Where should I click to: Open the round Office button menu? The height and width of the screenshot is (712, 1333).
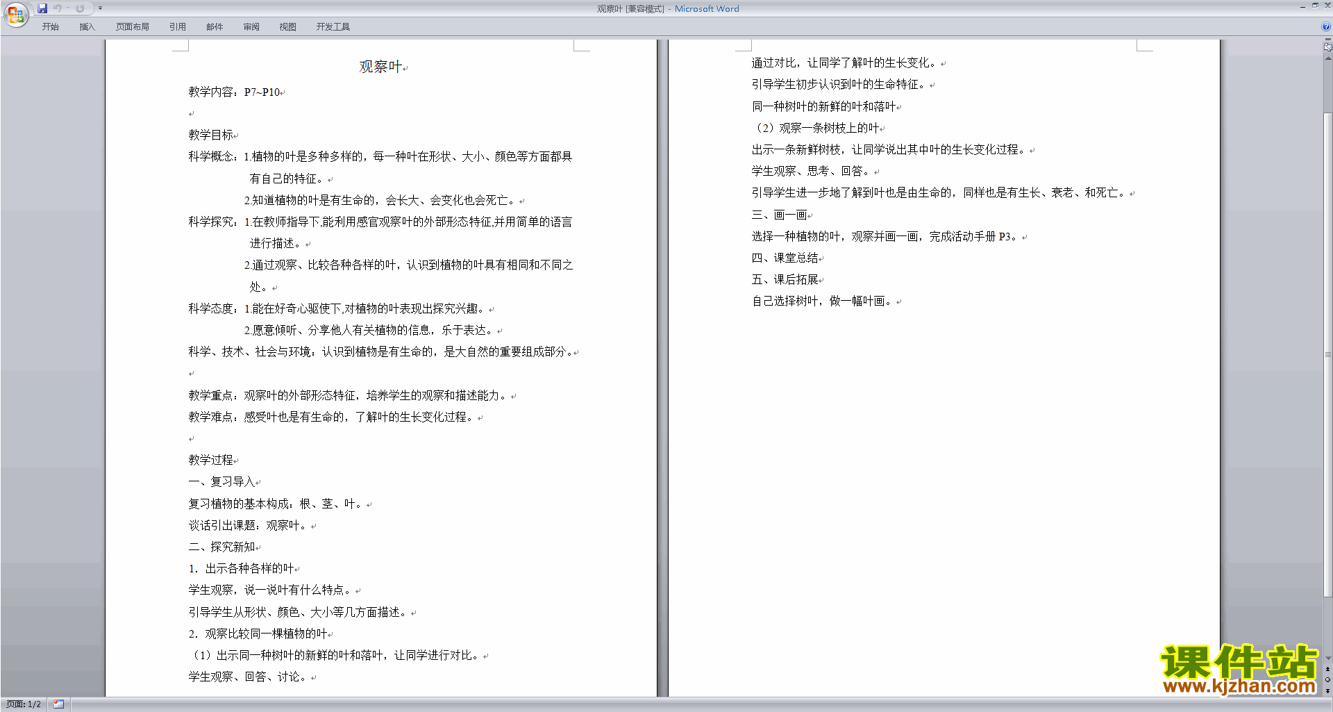tap(15, 14)
